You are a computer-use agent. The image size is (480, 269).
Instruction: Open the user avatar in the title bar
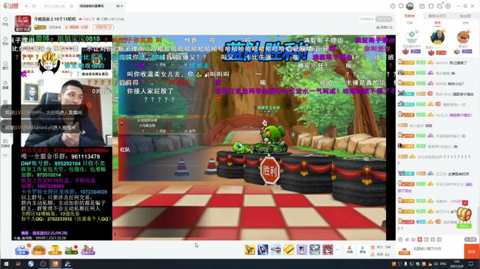[410, 6]
